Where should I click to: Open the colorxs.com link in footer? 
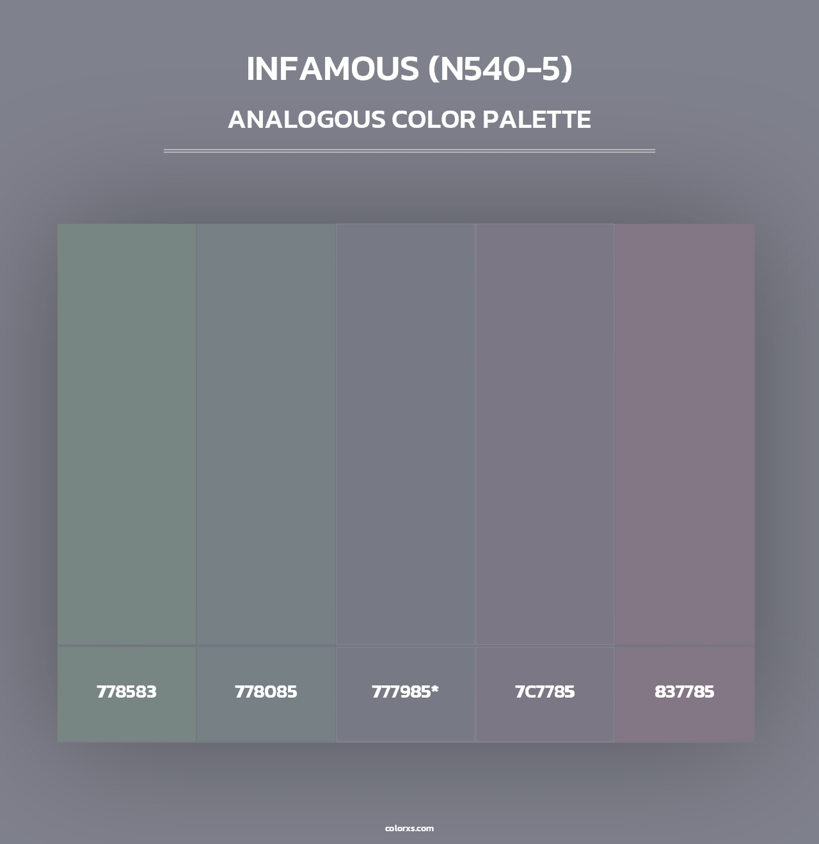(x=409, y=829)
